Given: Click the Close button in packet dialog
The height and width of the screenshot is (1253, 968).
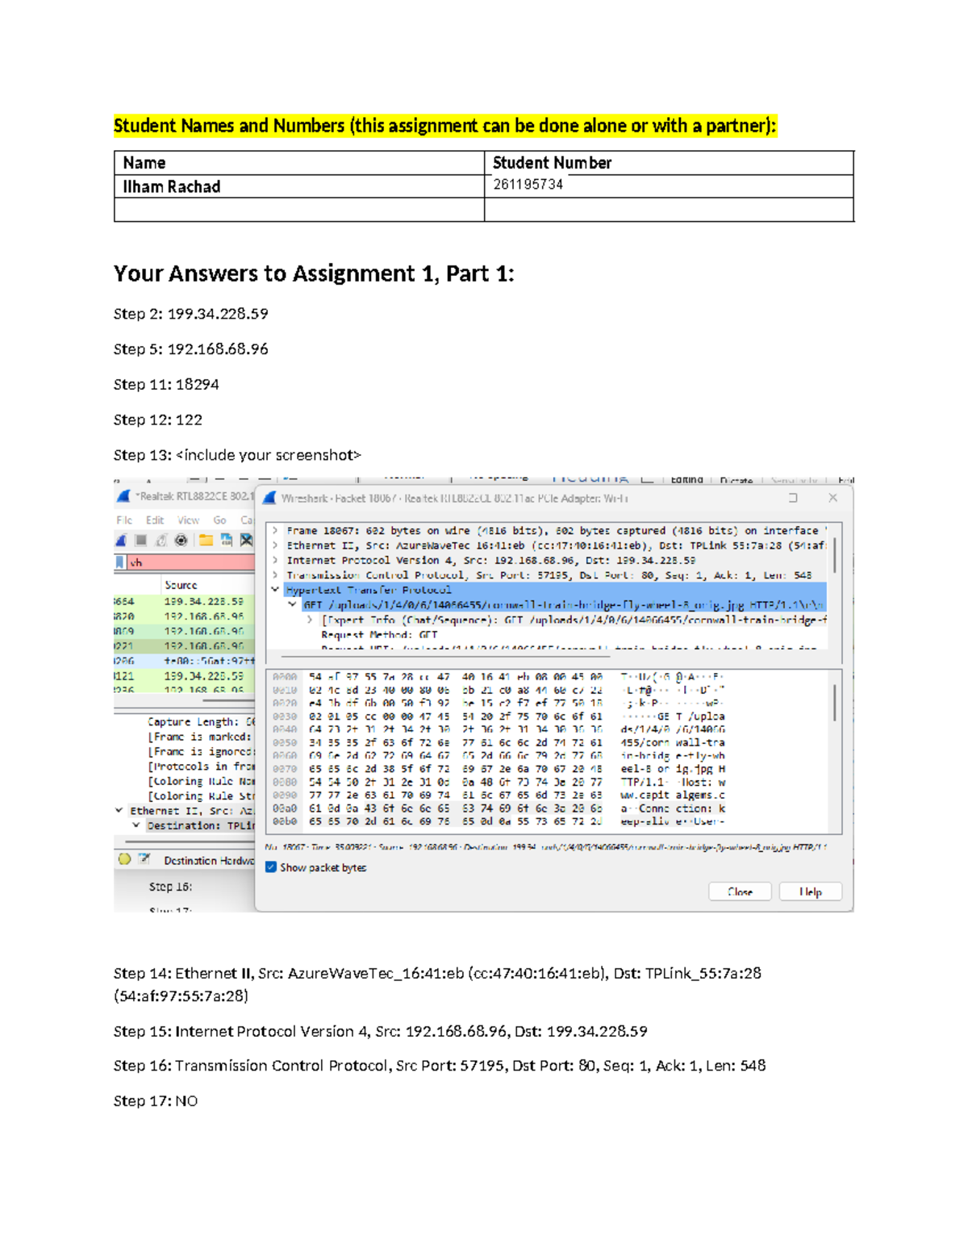Looking at the screenshot, I should coord(740,892).
